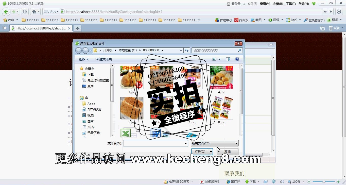Click 新建文件夹 new folder button
The height and width of the screenshot is (185, 346).
pyautogui.click(x=104, y=59)
